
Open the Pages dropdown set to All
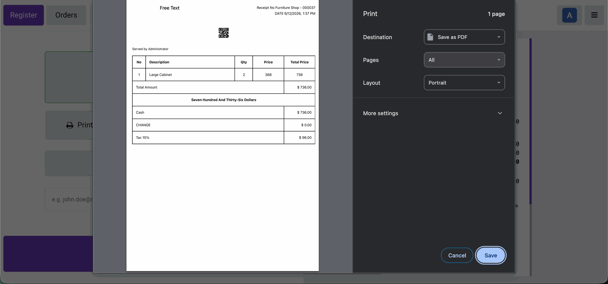[464, 60]
